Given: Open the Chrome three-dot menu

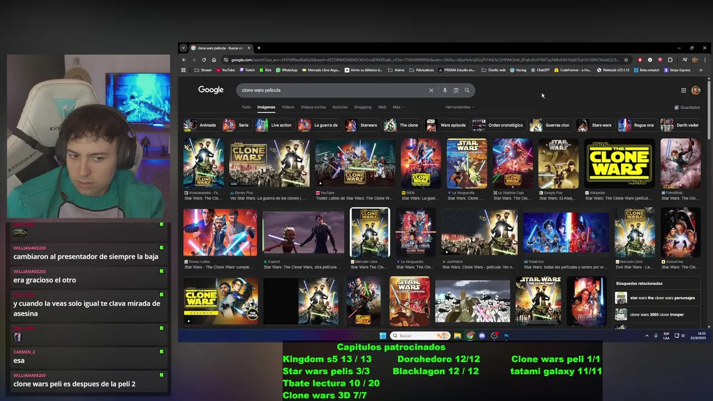Looking at the screenshot, I should pos(705,60).
